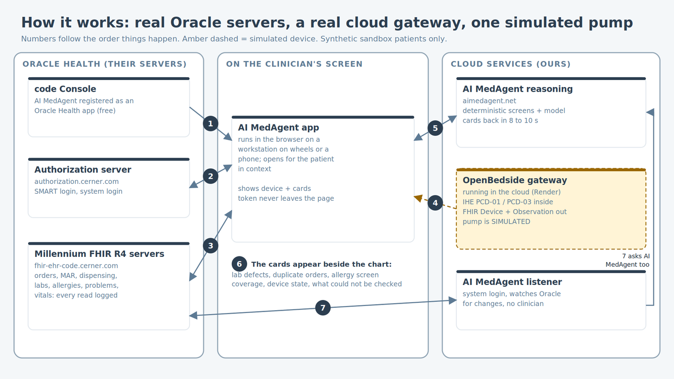Click the 'ORACLE HEALTH (THEIR SERVERS)' column heading
This screenshot has height=379, width=674.
point(105,64)
